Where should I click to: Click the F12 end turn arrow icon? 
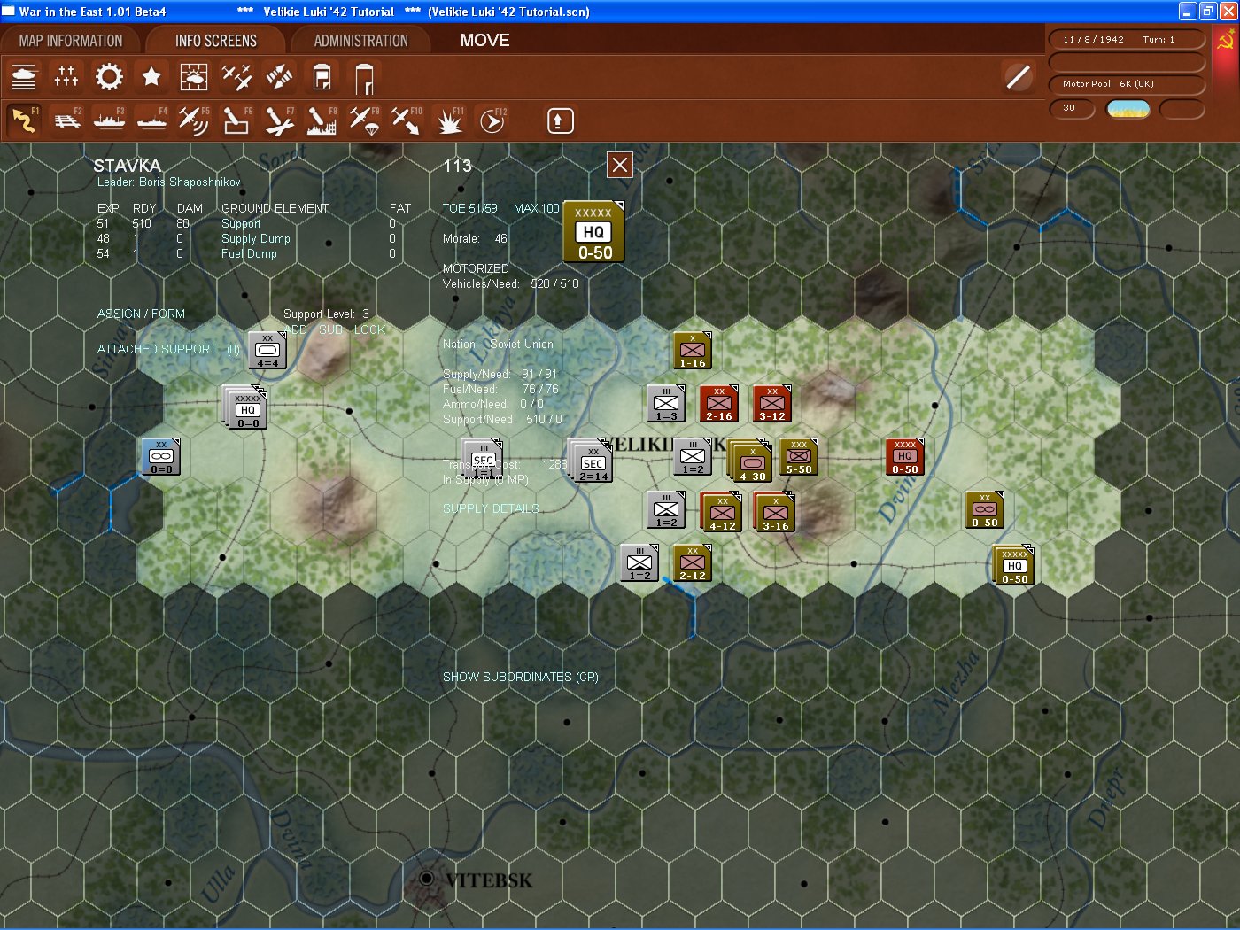[x=492, y=120]
